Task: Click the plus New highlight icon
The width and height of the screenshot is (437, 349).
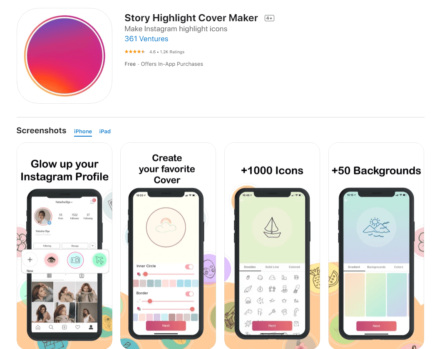Action: pos(30,260)
